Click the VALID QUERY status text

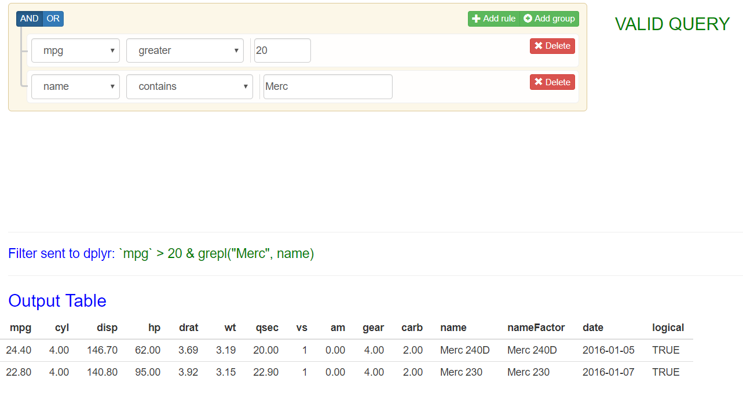(672, 24)
